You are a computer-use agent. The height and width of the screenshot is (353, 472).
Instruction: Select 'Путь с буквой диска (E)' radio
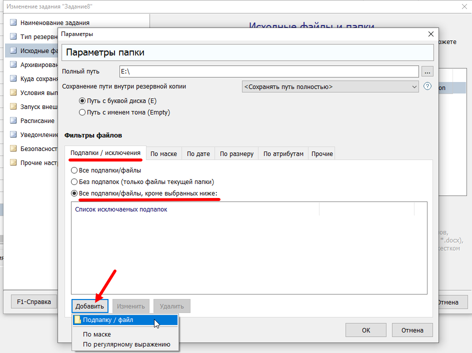pyautogui.click(x=82, y=101)
